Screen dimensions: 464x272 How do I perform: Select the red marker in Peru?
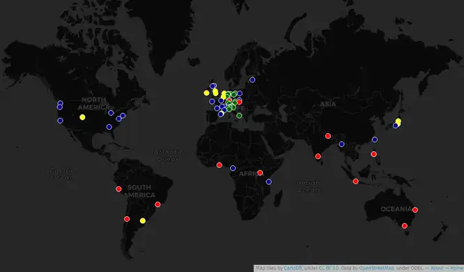tap(118, 189)
